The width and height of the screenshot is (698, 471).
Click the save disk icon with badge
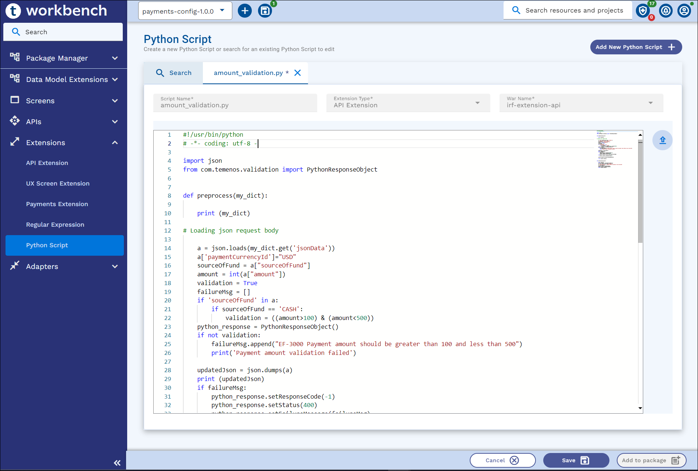pos(265,11)
